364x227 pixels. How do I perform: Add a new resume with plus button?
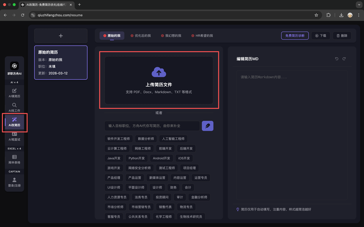pyautogui.click(x=61, y=36)
